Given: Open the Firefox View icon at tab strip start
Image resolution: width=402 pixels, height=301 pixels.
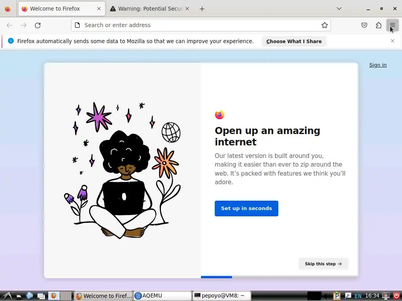Looking at the screenshot, I should point(8,9).
